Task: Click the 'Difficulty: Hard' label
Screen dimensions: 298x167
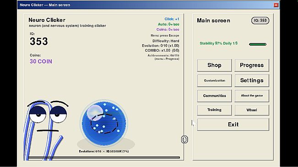Action: tap(166, 41)
